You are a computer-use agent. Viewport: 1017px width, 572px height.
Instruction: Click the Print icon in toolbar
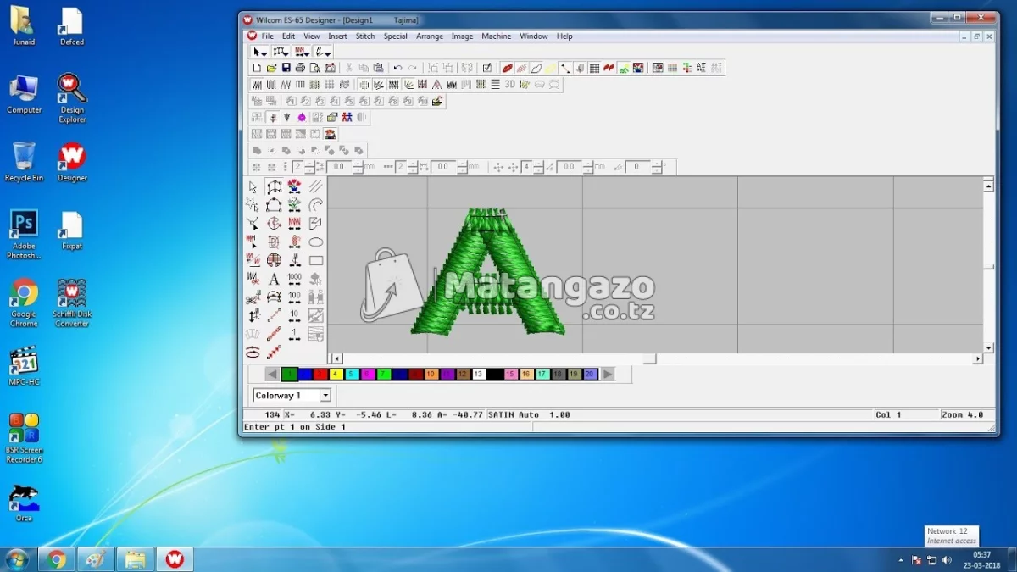pos(300,68)
